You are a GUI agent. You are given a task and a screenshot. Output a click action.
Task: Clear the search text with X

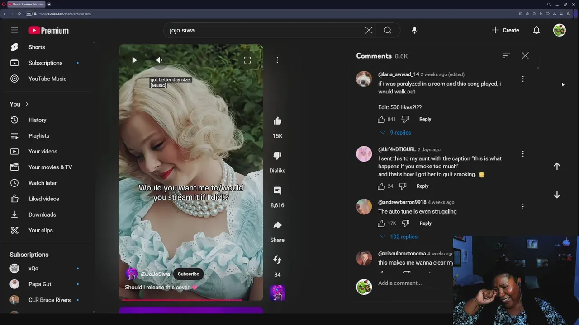pyautogui.click(x=369, y=30)
